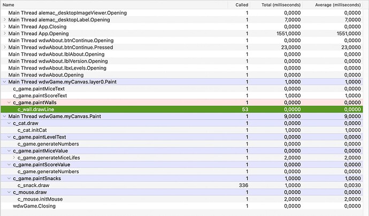Click the 336 called count for c_snack.draw

point(243,186)
